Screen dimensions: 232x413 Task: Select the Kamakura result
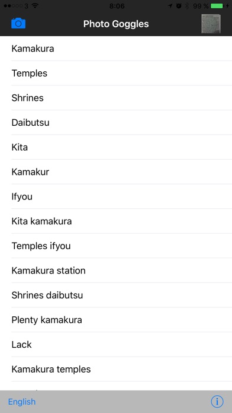(116, 49)
